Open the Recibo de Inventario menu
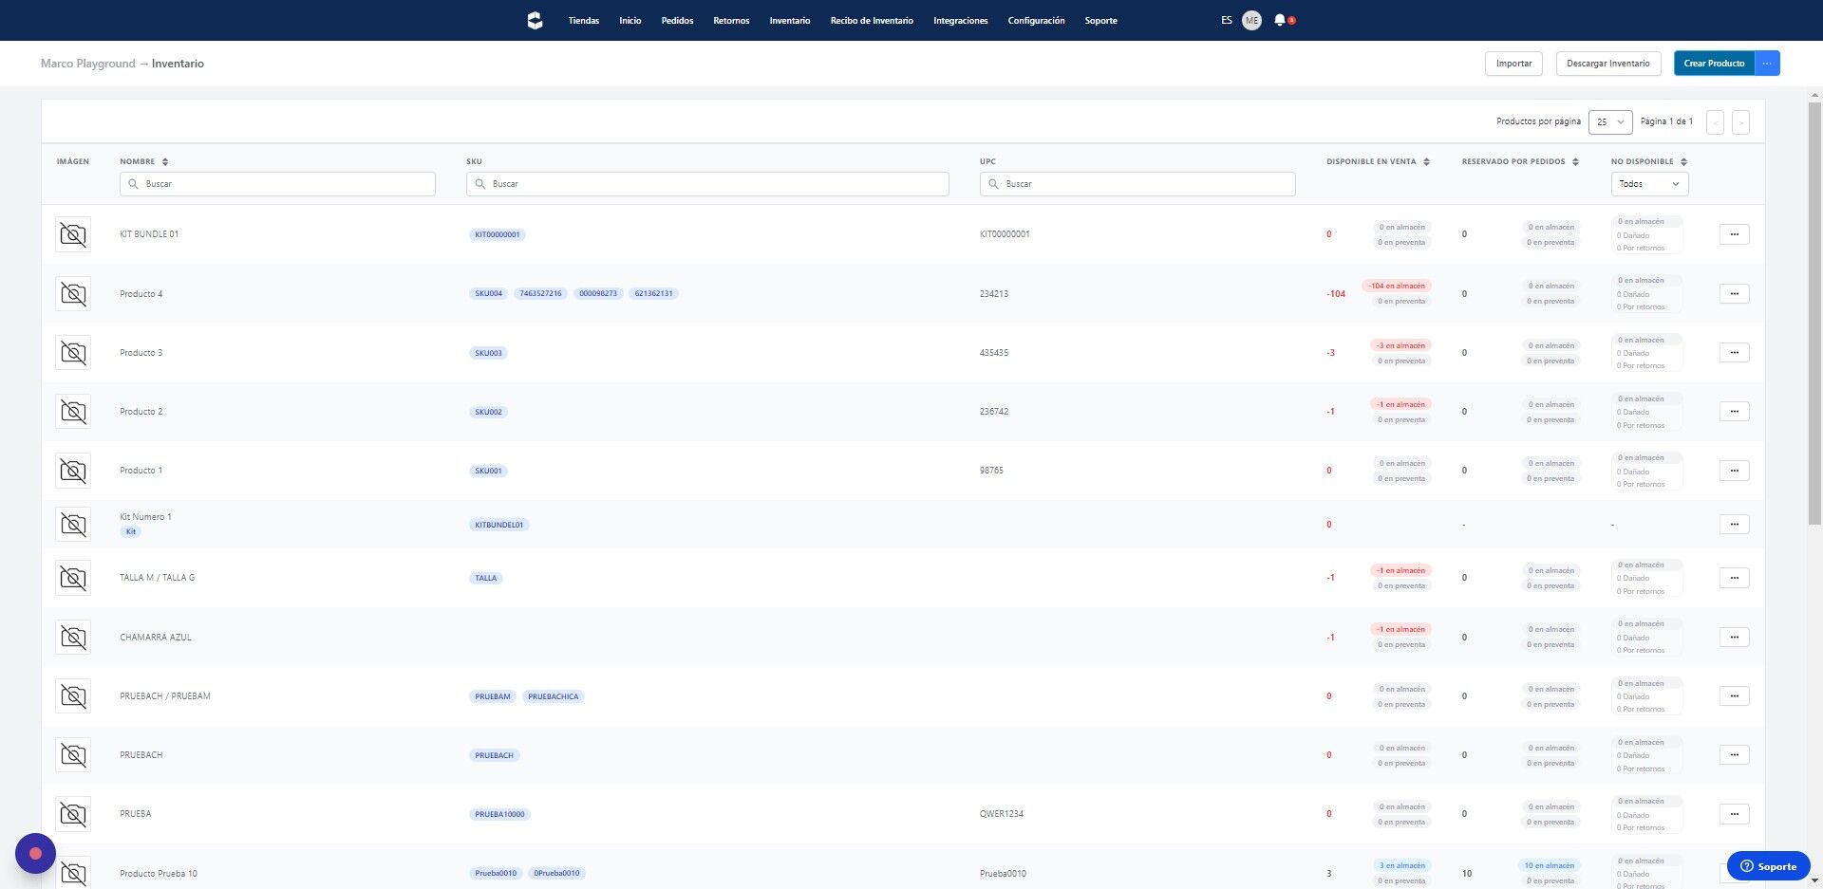1823x889 pixels. coord(872,20)
